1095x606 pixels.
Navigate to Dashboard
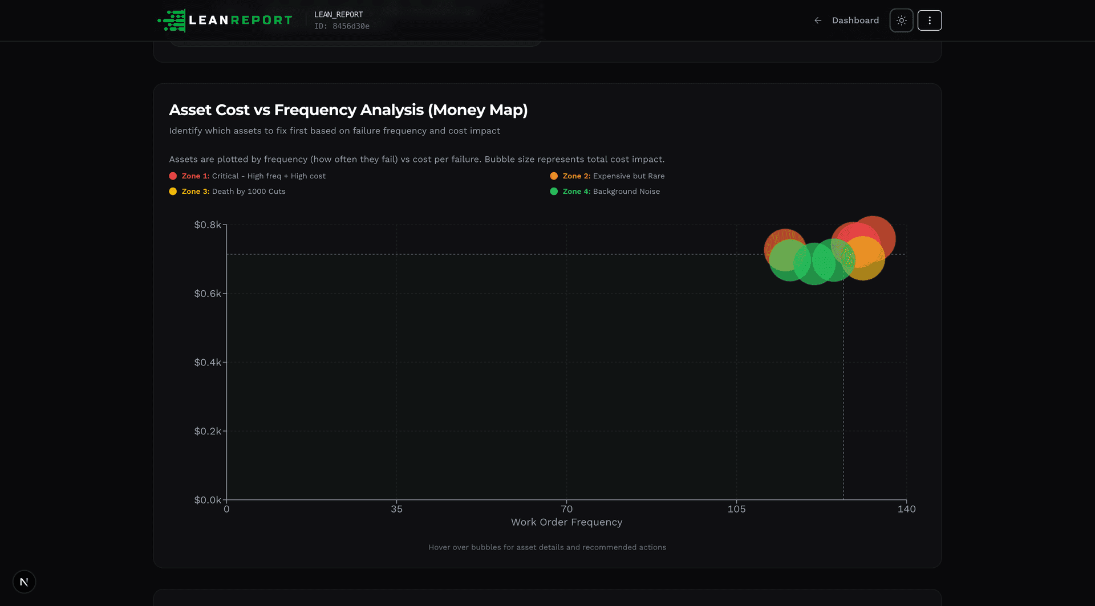tap(855, 21)
